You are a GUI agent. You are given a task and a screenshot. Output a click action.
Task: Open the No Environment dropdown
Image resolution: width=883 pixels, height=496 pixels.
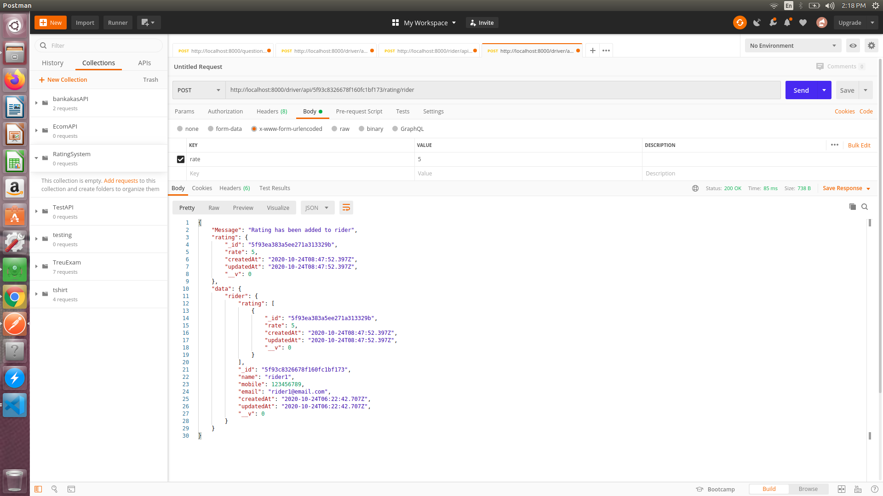pos(792,45)
